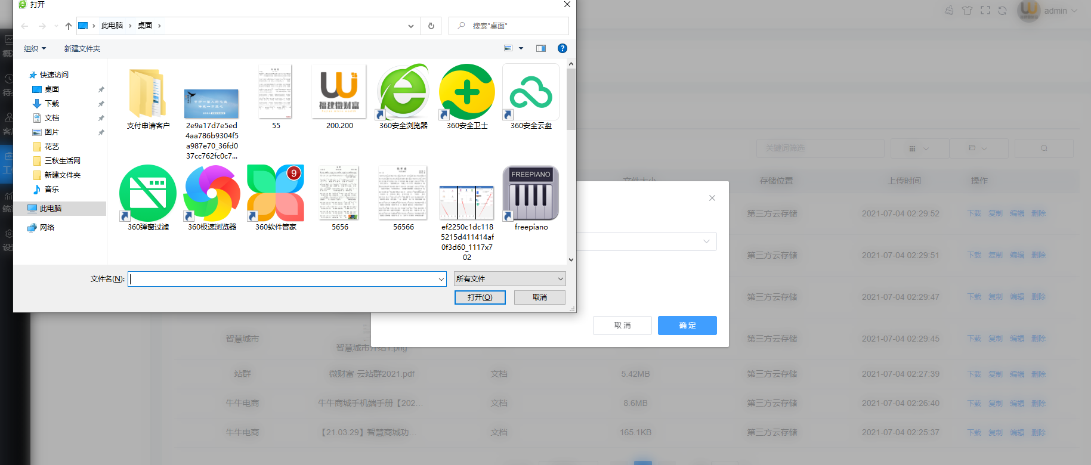
Task: Select the 2e9a17d7e5ed image thumbnail
Action: point(211,104)
